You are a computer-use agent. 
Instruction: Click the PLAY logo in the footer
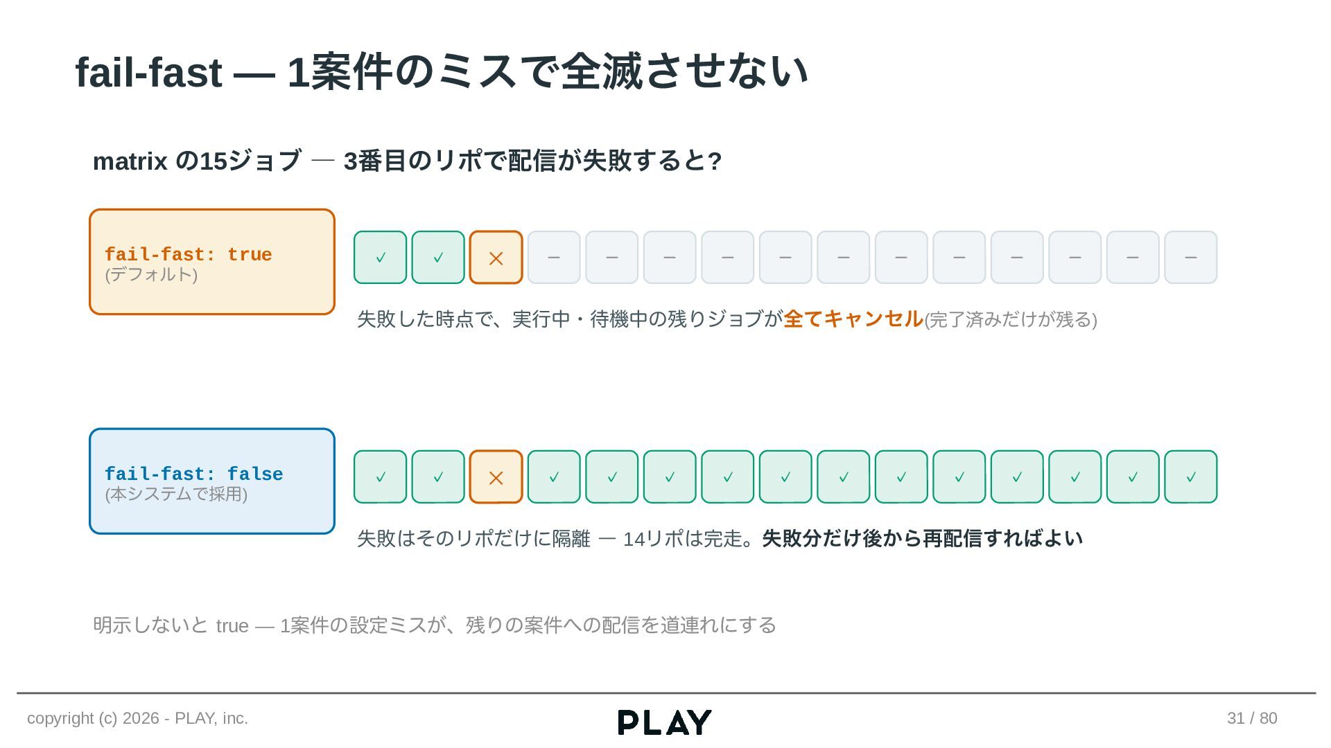pyautogui.click(x=665, y=722)
